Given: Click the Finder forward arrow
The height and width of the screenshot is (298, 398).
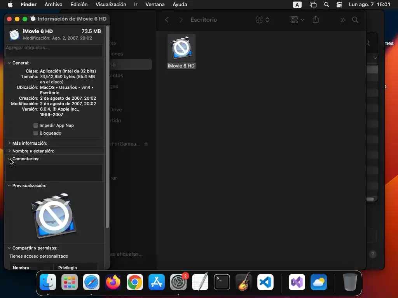Looking at the screenshot, I should 181,20.
